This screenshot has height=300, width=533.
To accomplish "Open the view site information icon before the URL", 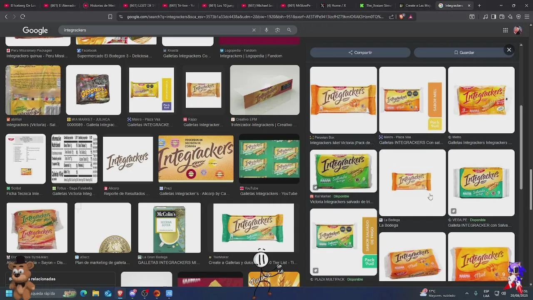I will pyautogui.click(x=121, y=17).
